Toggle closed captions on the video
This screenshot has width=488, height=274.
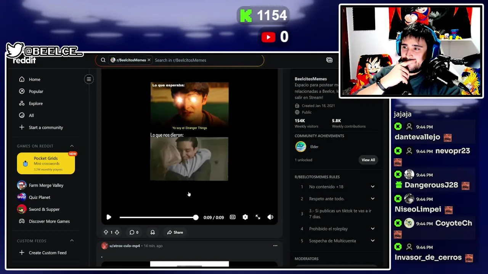pyautogui.click(x=233, y=217)
